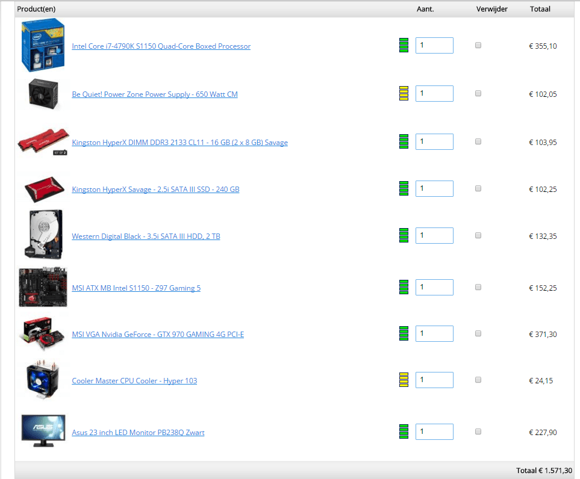Viewport: 580px width, 479px height.
Task: Open Intel Core i7-4790K S1150 Quad-Core link
Action: [161, 46]
